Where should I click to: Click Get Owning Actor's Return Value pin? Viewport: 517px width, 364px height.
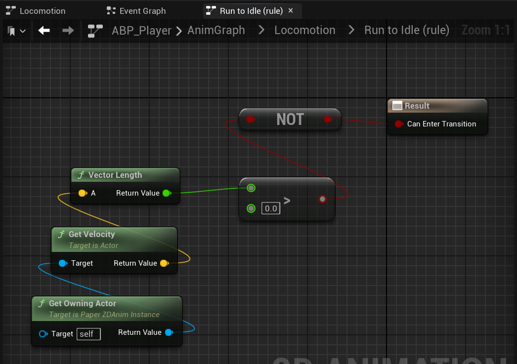169,332
